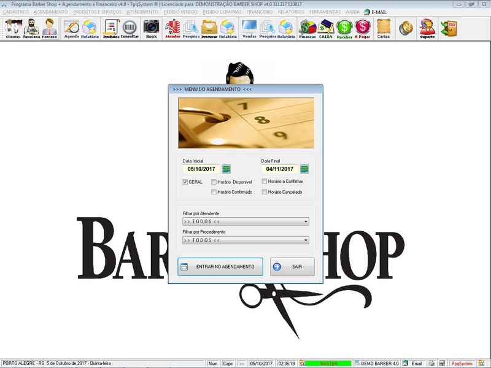This screenshot has height=368, width=491.
Task: Expand the Filtrar por Atendente dropdown
Action: coord(246,221)
